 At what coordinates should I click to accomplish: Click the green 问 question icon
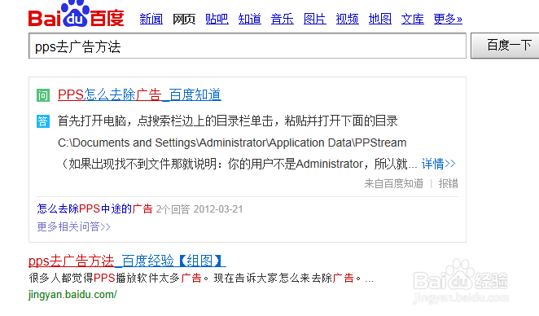[43, 95]
